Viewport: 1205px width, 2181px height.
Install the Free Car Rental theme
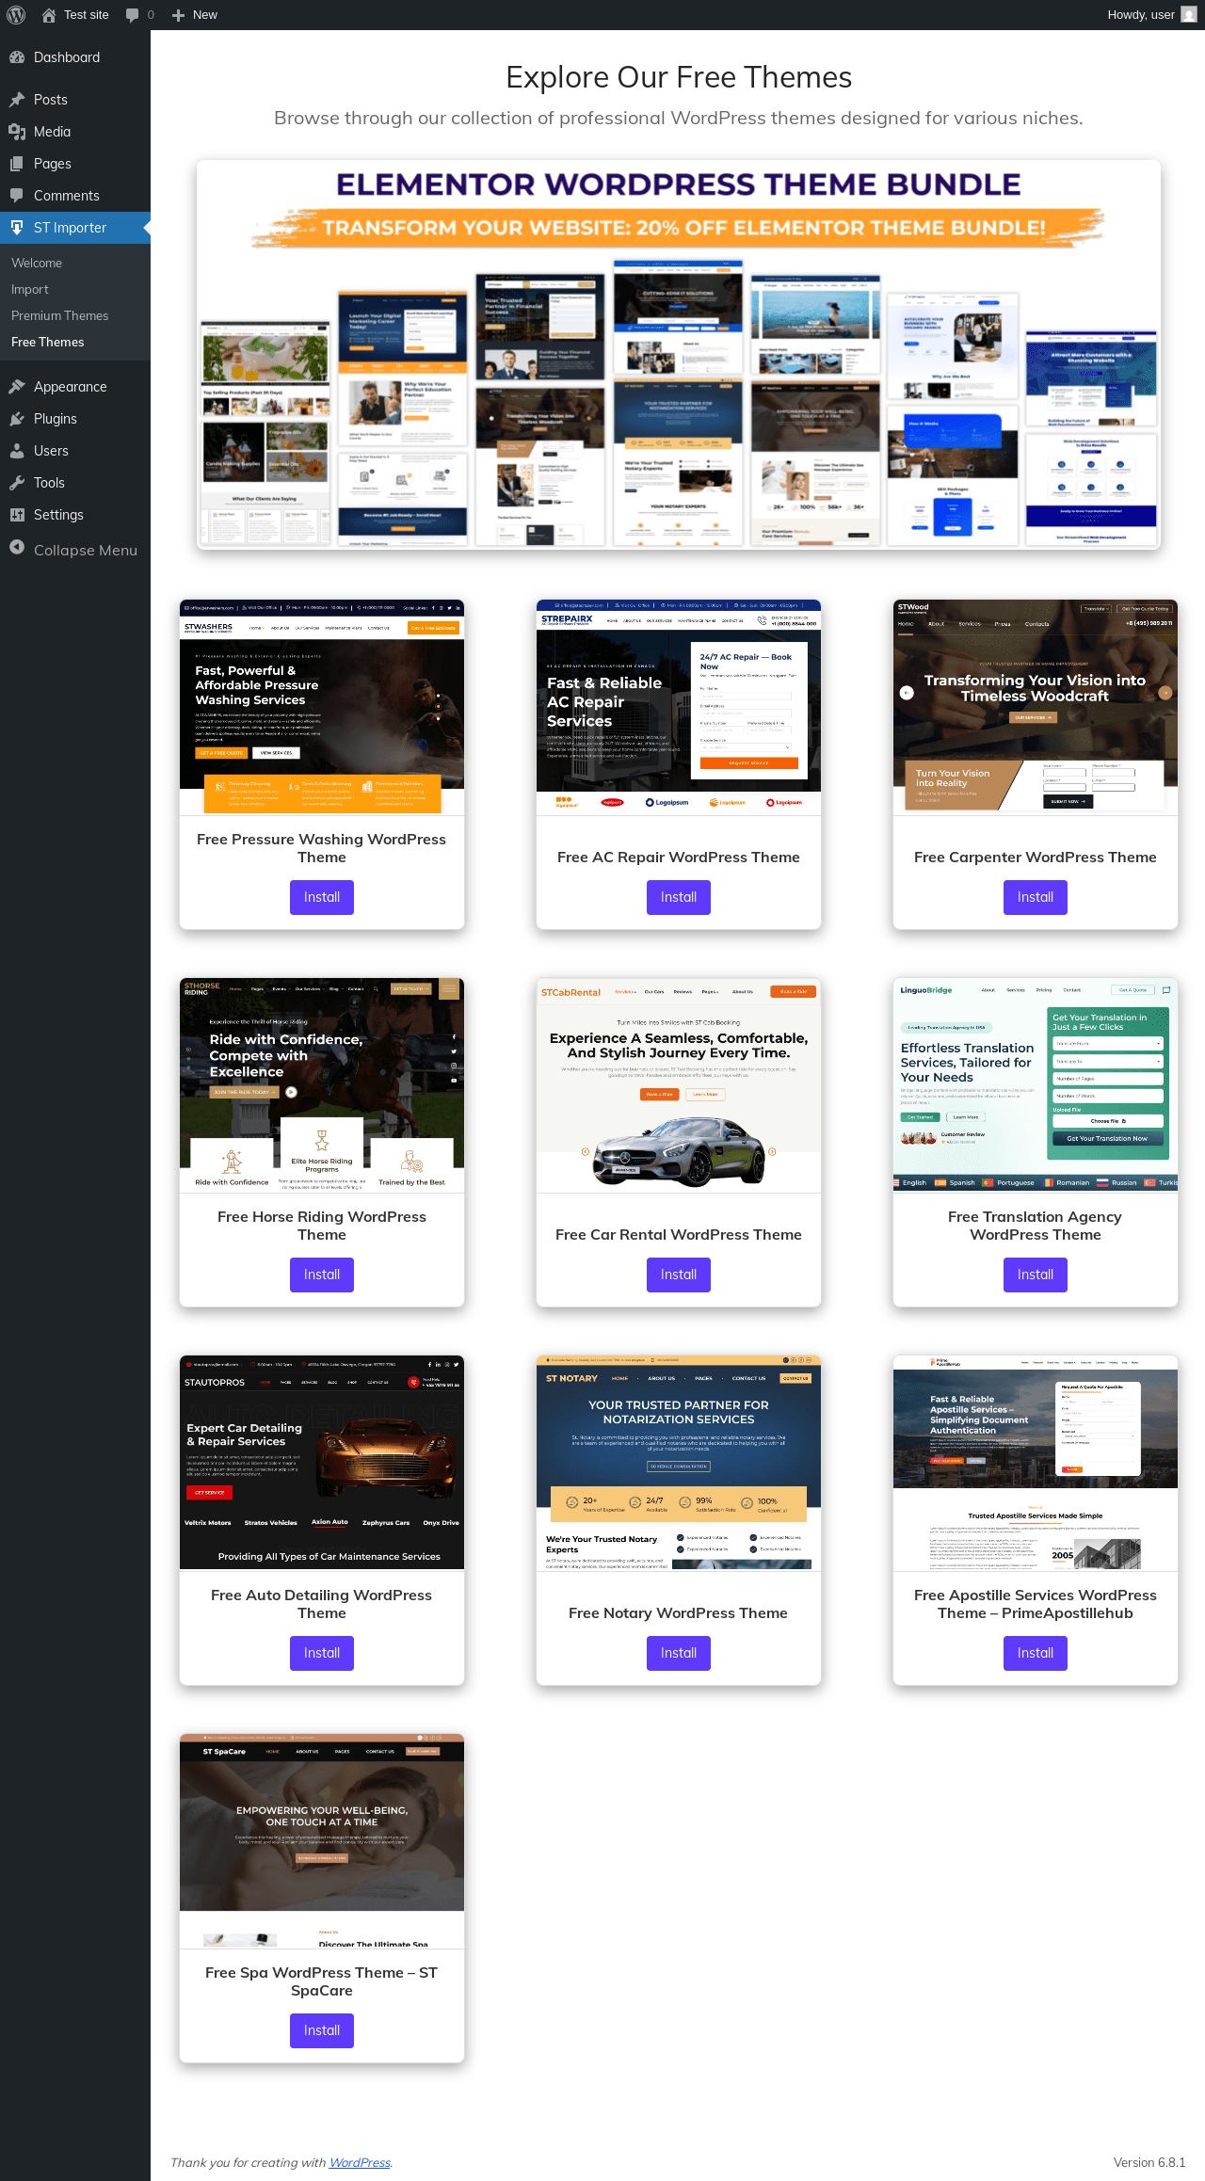[679, 1275]
